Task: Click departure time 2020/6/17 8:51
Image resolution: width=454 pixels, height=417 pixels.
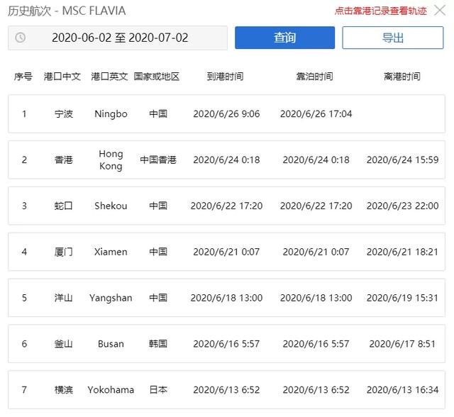Action: pos(402,344)
